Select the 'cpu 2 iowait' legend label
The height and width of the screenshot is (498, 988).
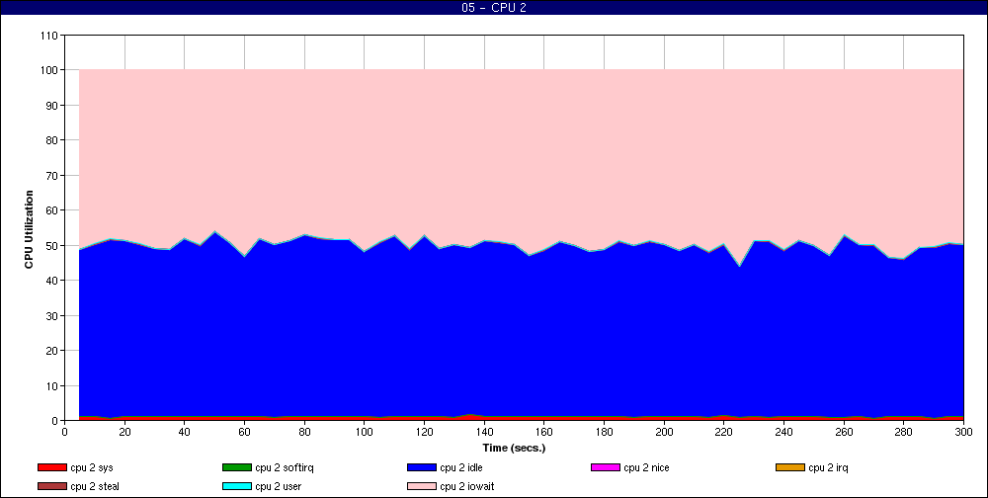tap(467, 487)
